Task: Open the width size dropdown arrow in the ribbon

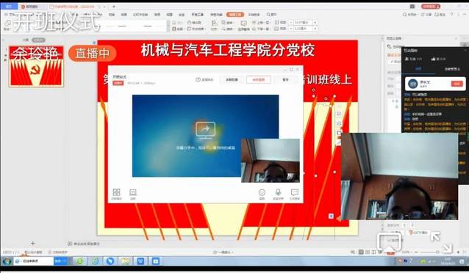Action: 315,29
